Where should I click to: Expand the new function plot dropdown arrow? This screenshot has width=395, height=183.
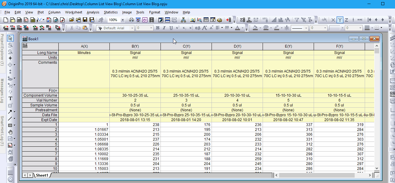pyautogui.click(x=44, y=20)
